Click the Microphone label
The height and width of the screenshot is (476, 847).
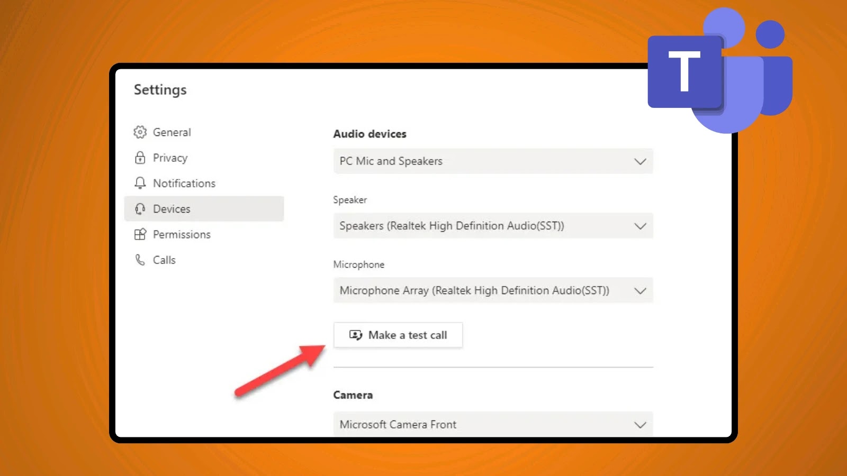click(359, 264)
